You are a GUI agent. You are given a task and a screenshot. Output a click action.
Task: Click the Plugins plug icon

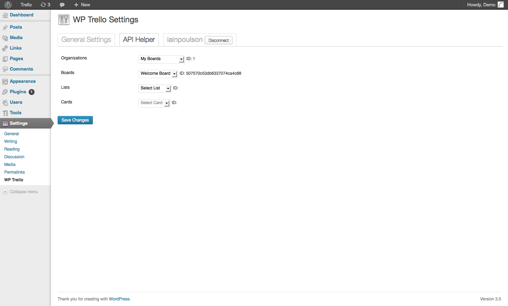5,92
